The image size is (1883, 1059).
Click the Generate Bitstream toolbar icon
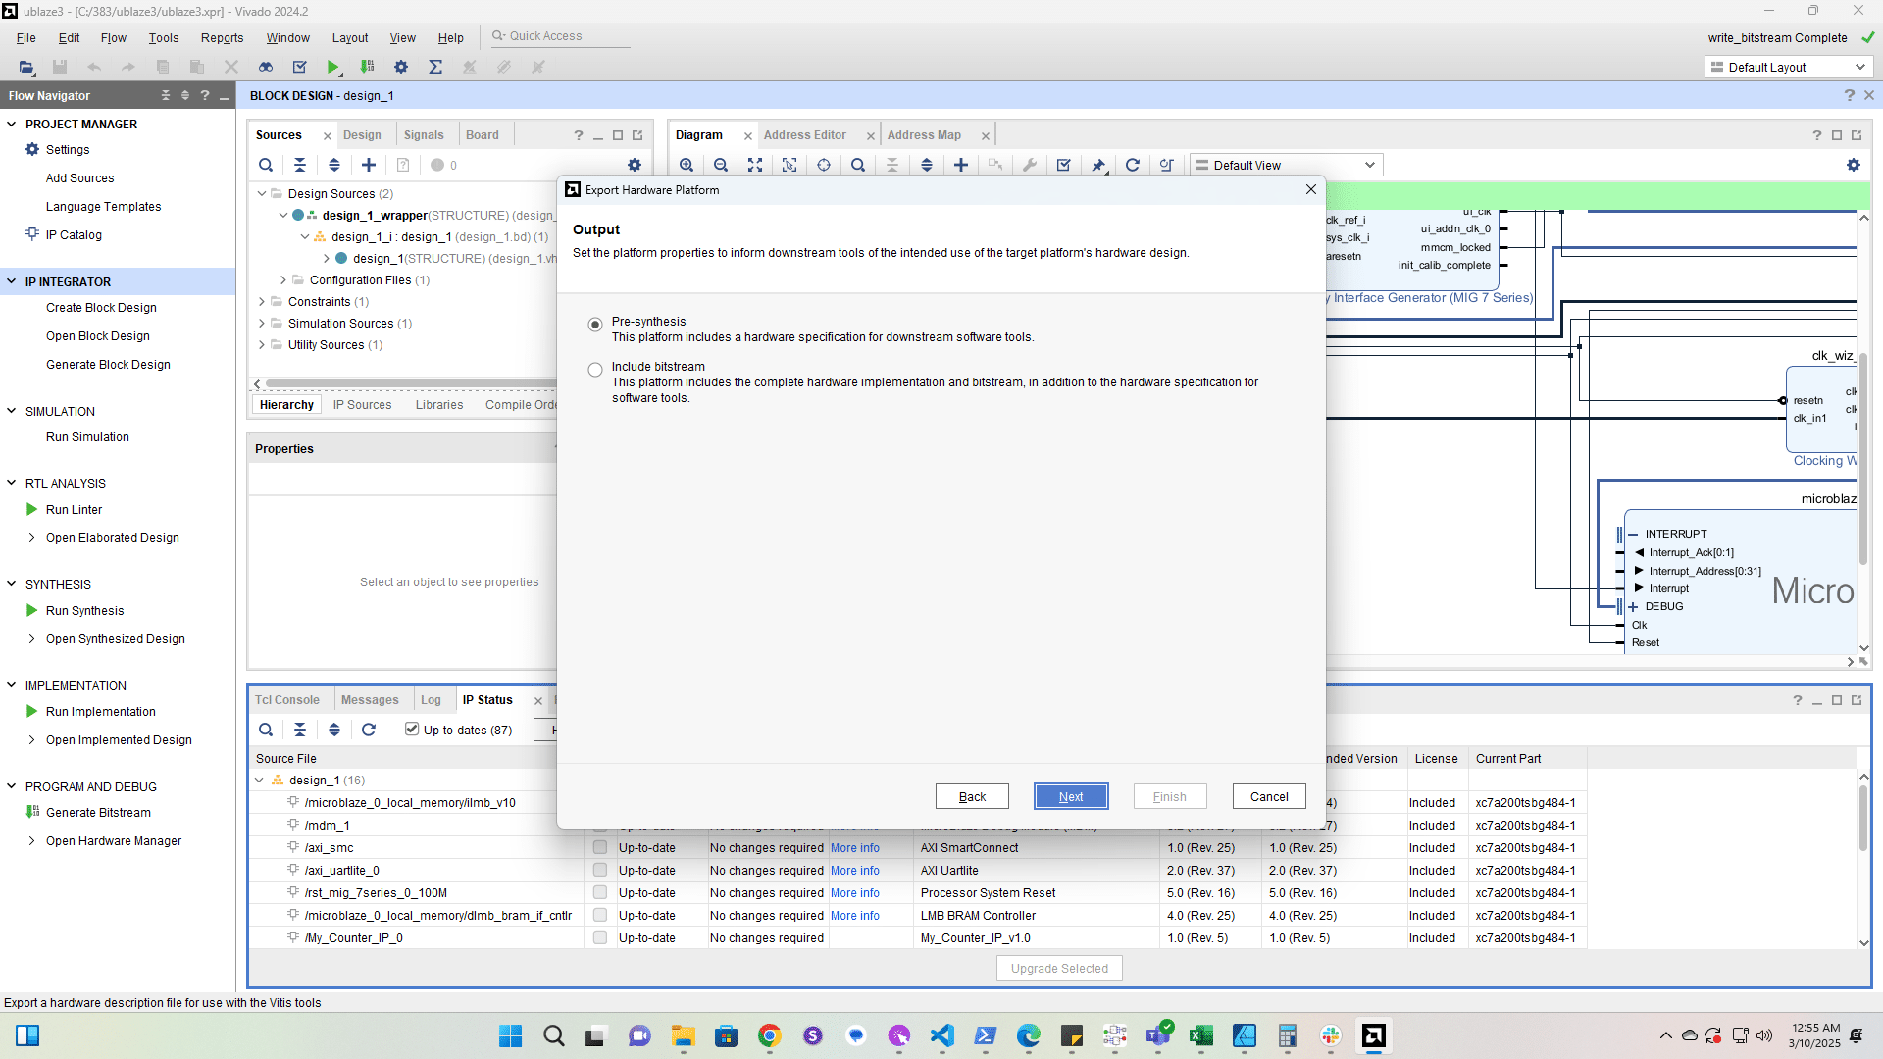[367, 67]
